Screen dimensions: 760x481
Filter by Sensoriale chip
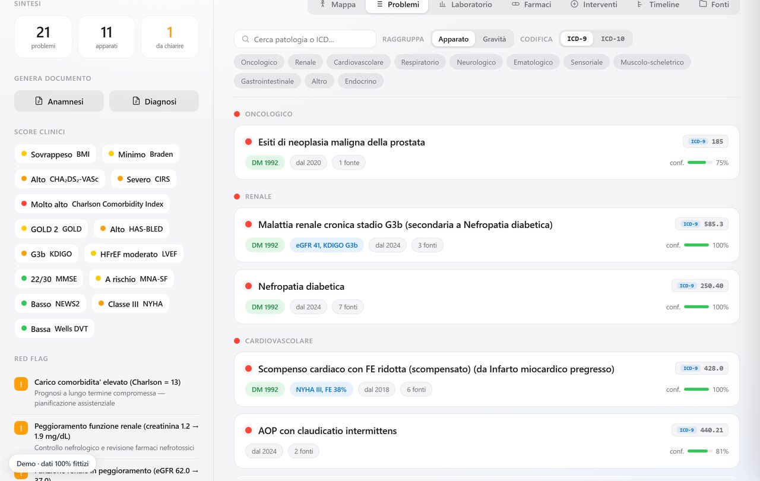point(587,62)
